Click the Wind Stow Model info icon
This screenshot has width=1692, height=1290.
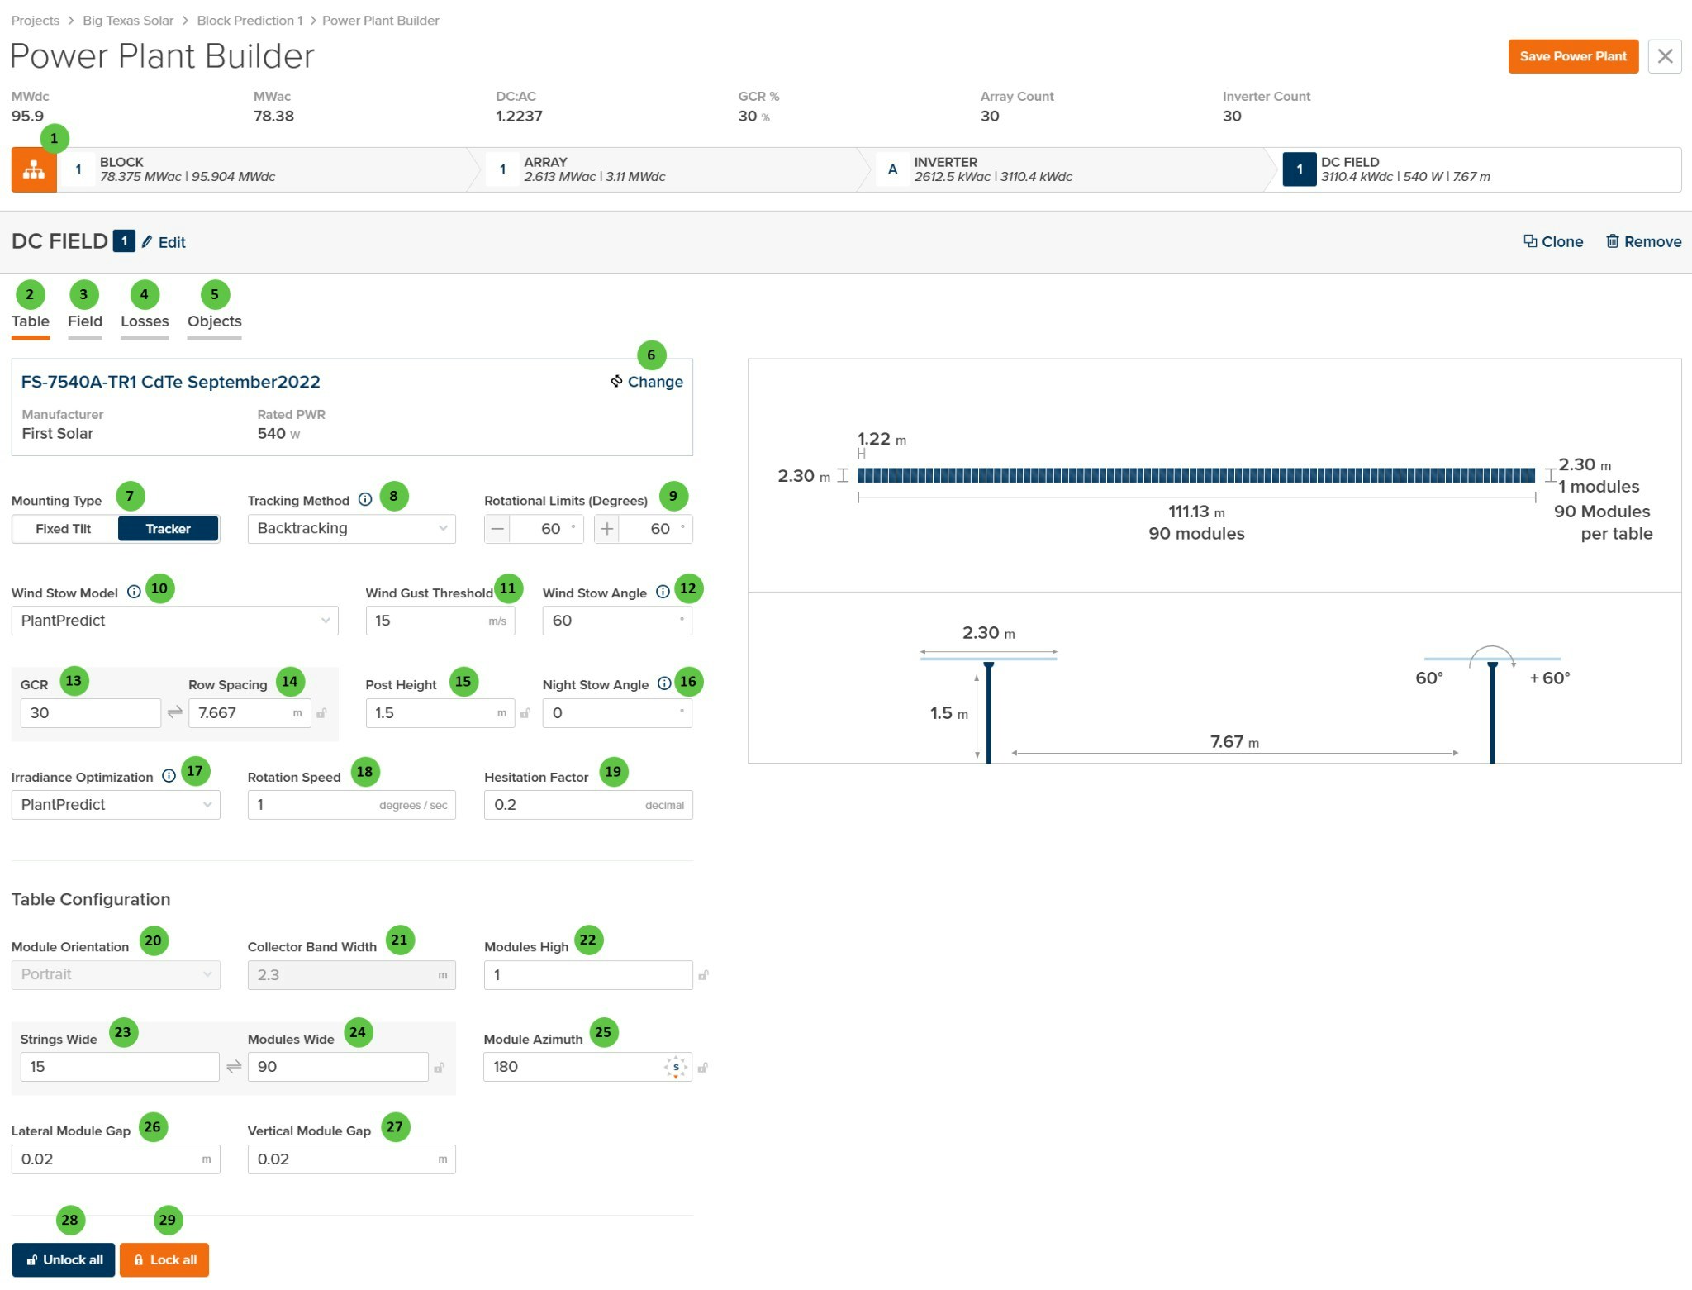(134, 593)
